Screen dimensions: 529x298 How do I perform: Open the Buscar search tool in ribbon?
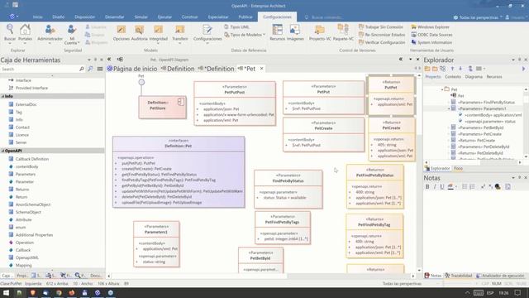point(10,33)
